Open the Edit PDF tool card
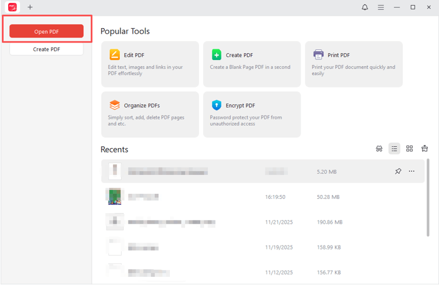 coord(150,64)
